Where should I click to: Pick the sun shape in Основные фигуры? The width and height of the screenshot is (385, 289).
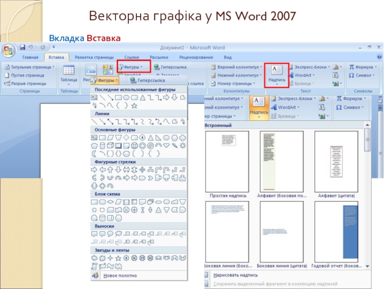[x=182, y=146]
